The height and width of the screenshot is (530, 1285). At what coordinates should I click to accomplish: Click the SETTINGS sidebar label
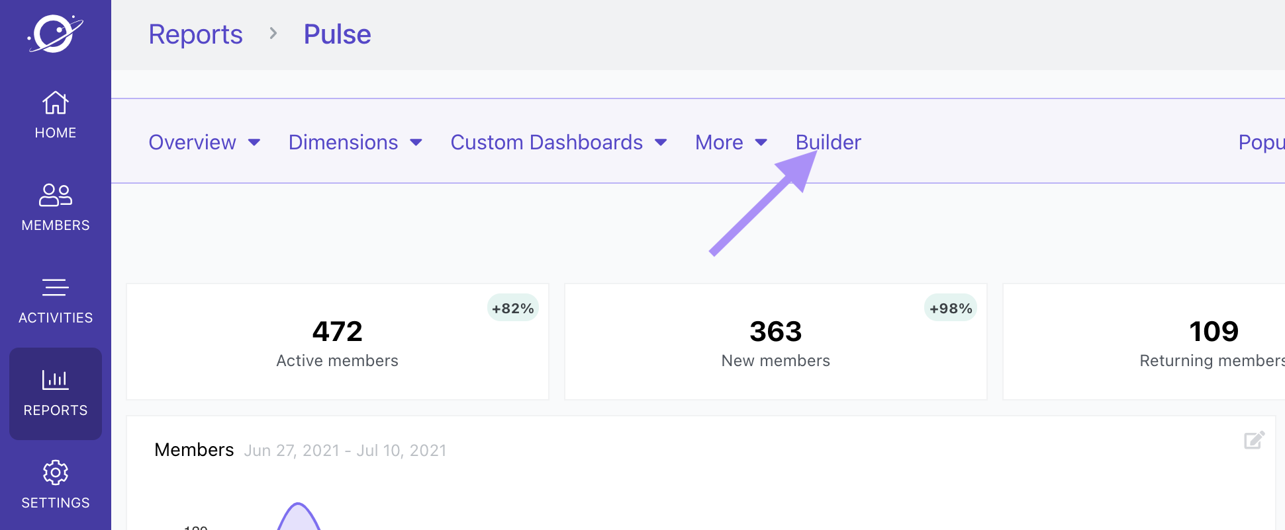pyautogui.click(x=56, y=503)
